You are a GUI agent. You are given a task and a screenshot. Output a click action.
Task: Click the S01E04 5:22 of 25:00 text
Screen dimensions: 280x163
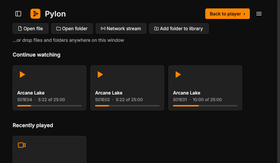[41, 100]
